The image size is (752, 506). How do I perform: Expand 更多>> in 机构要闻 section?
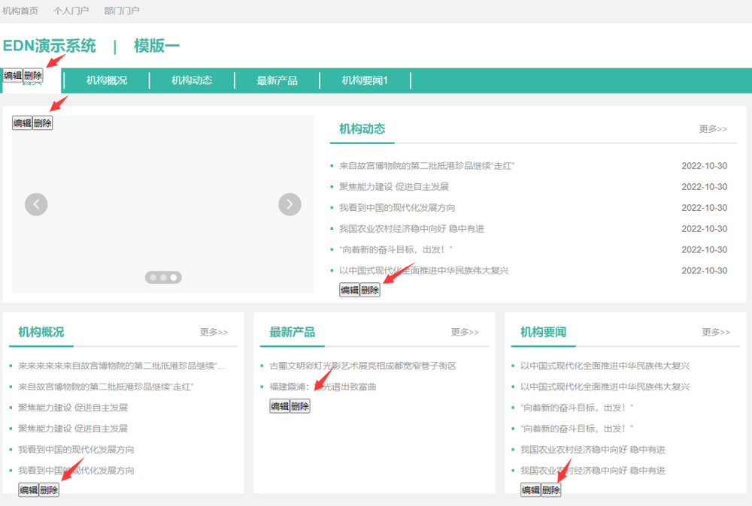[x=716, y=332]
